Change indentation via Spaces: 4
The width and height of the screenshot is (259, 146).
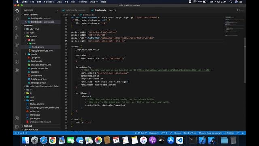[154, 133]
